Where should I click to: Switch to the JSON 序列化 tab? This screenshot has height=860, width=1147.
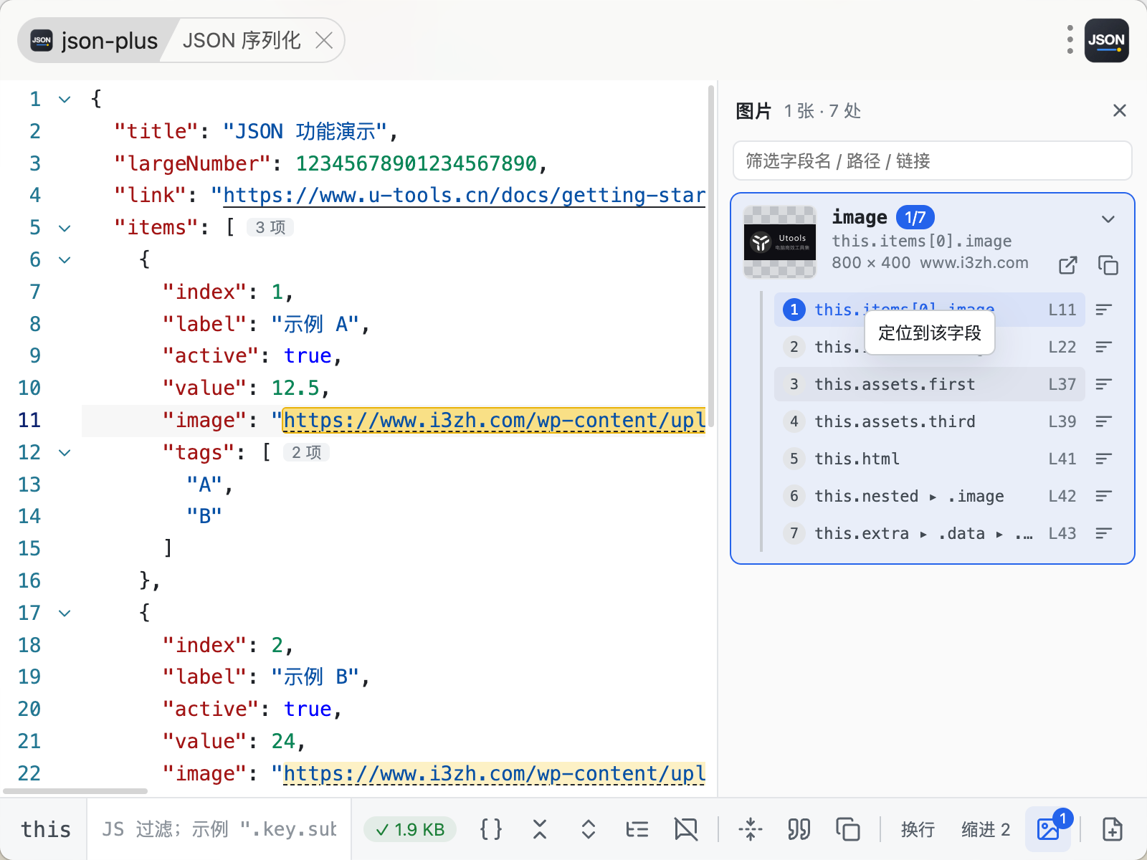(x=242, y=40)
